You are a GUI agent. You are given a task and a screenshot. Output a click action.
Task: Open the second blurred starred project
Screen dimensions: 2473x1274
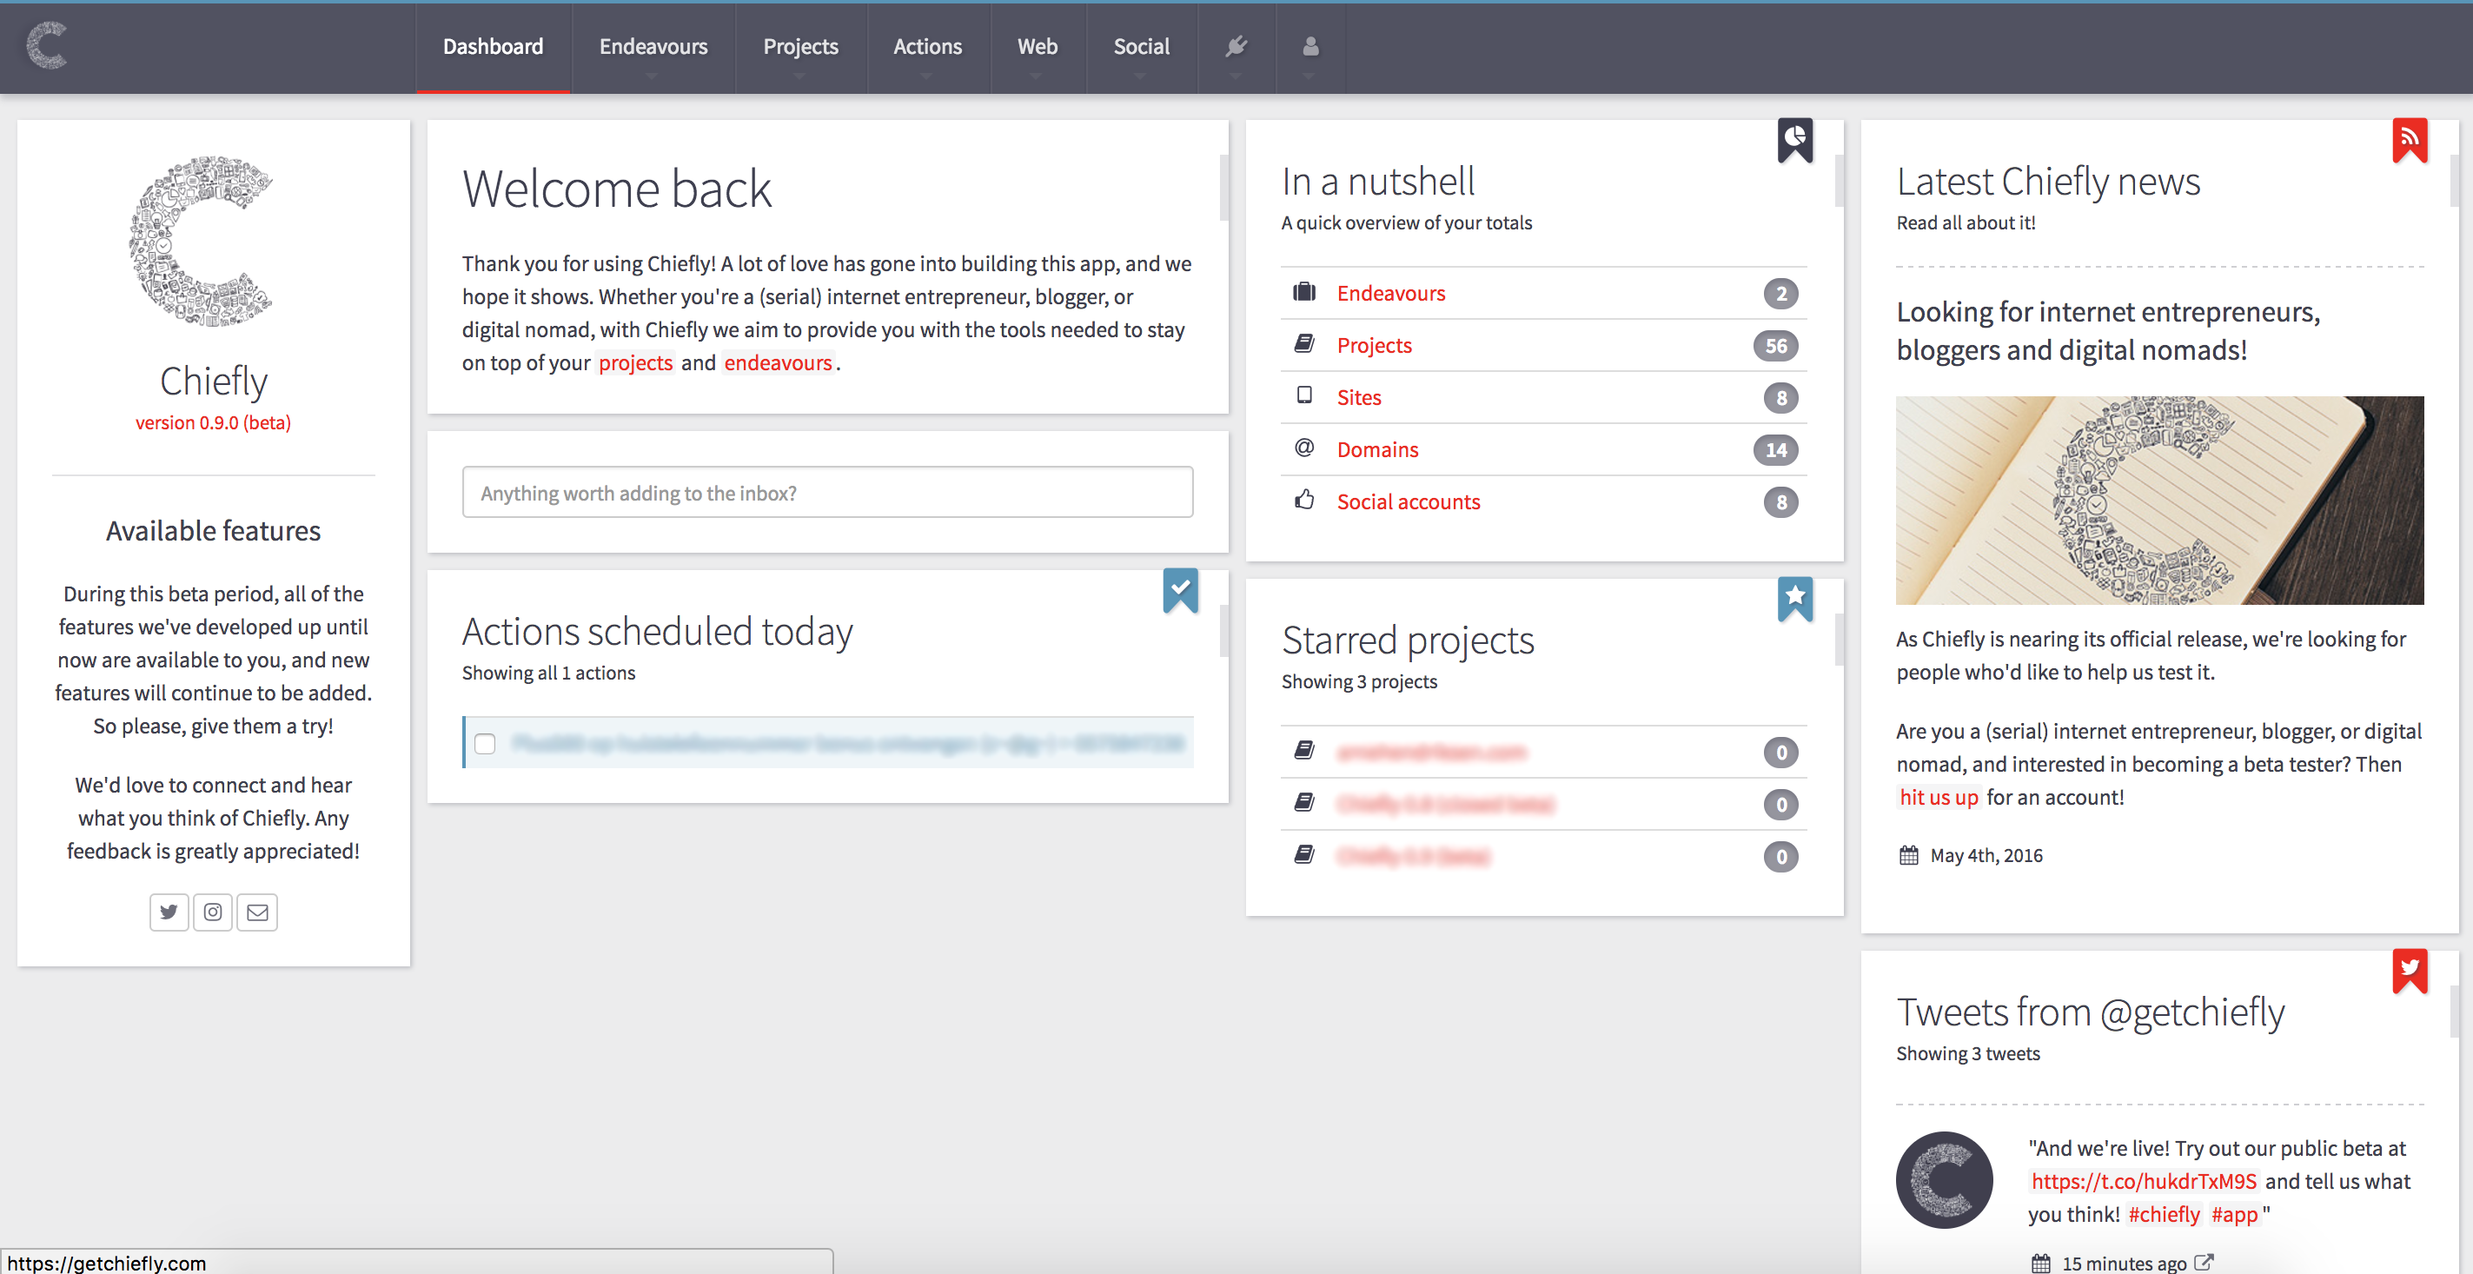(x=1445, y=804)
